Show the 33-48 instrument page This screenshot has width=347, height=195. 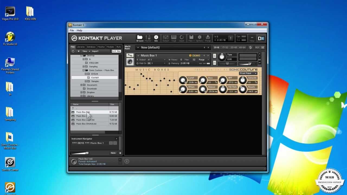tap(233, 47)
